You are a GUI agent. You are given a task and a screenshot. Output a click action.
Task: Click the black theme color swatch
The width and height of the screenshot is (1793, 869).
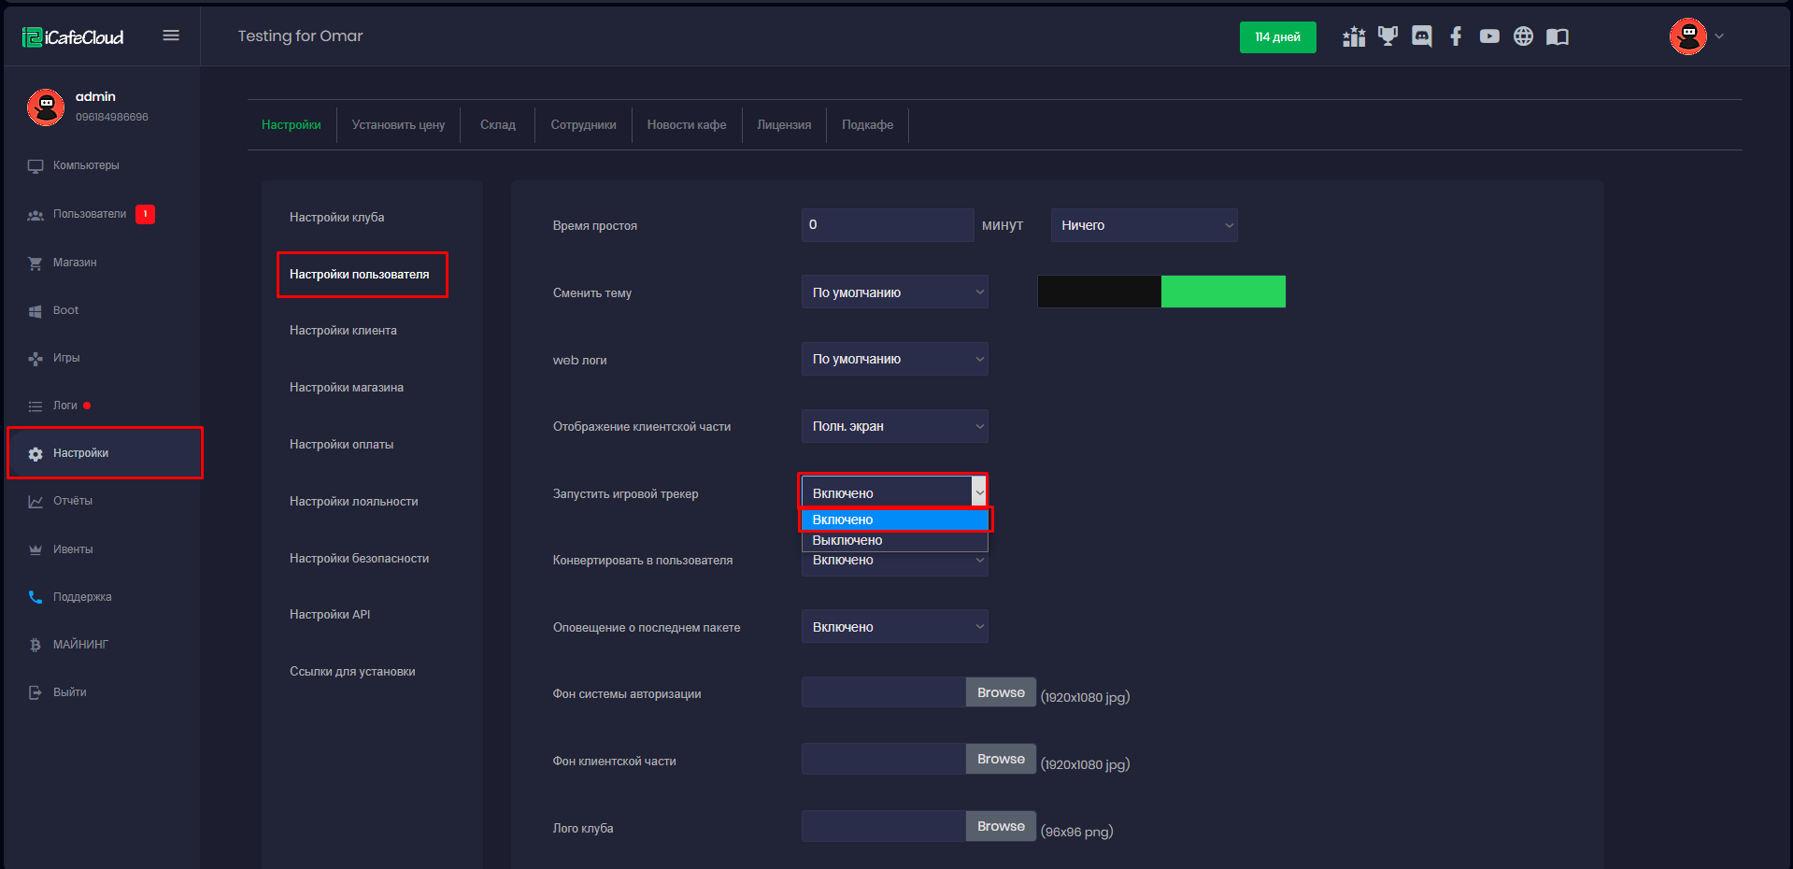(1099, 292)
